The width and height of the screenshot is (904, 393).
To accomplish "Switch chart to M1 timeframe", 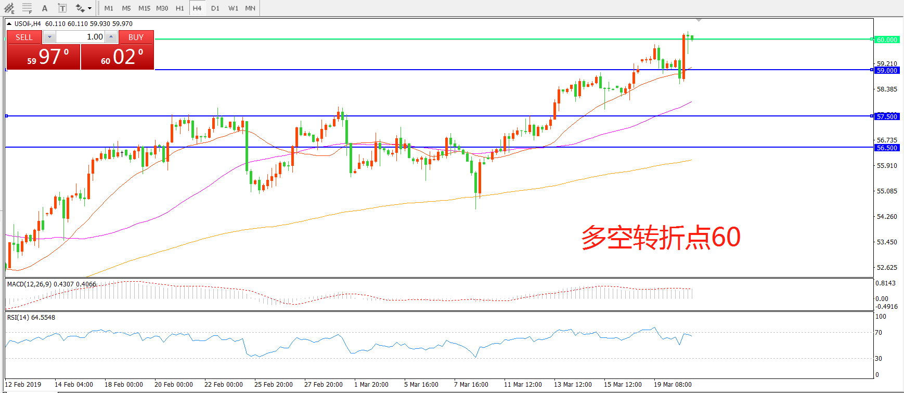I will pyautogui.click(x=109, y=8).
